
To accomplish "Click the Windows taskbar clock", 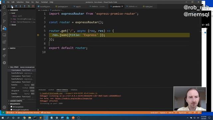I will point(203,118).
